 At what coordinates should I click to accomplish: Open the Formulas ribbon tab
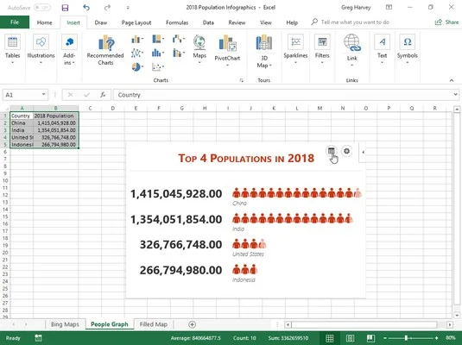pyautogui.click(x=177, y=22)
